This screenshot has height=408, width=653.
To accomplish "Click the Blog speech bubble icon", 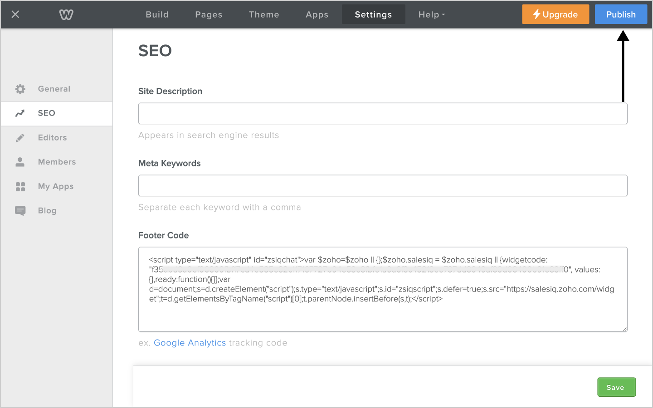I will coord(20,211).
